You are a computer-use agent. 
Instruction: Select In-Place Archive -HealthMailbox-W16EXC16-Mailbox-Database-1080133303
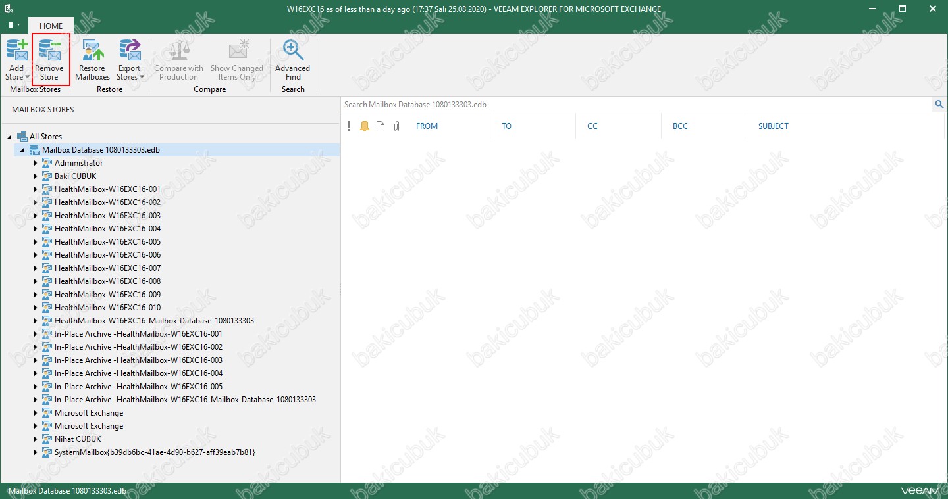185,400
